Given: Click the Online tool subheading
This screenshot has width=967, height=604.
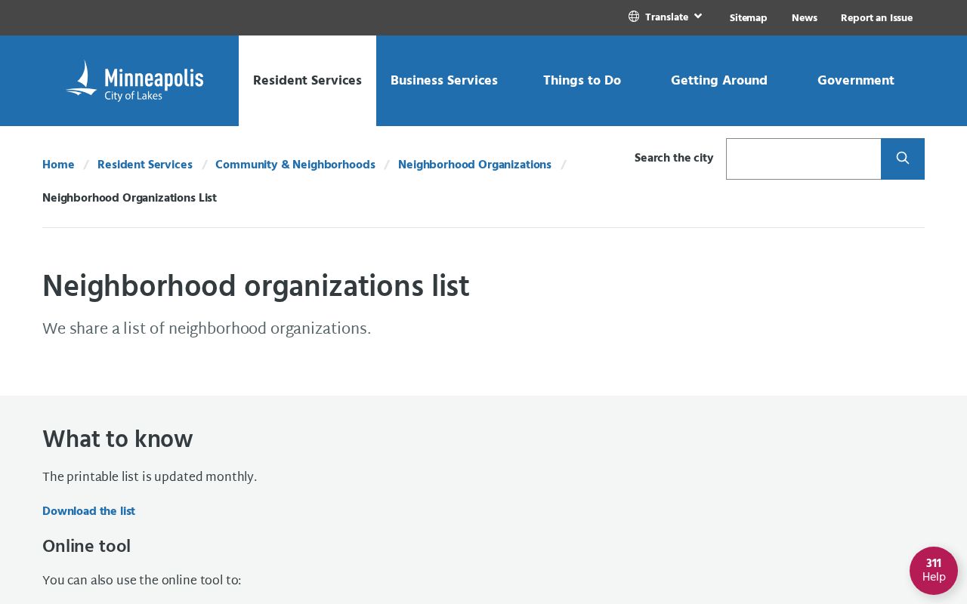Looking at the screenshot, I should 86,547.
